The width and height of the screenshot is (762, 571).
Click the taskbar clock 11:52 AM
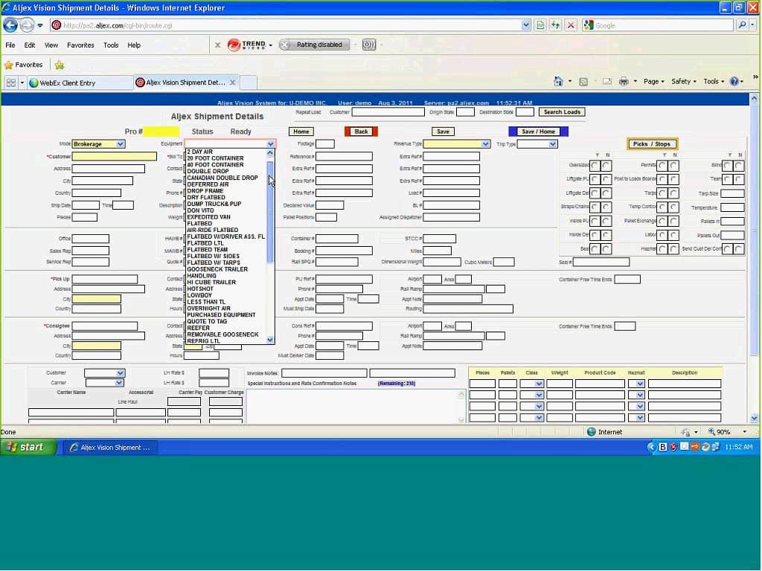(x=738, y=447)
